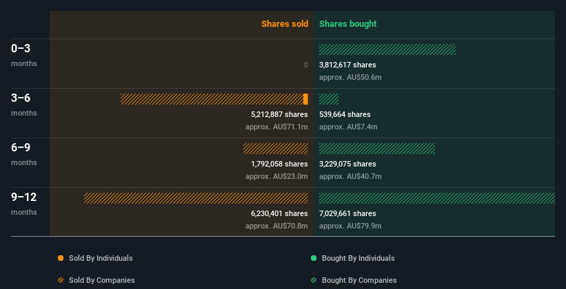Click the 3–6 months orange striped sold bar

(x=212, y=99)
